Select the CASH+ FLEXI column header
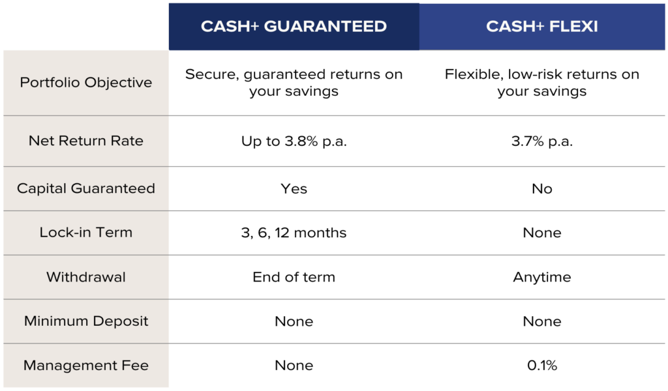The height and width of the screenshot is (391, 668). (542, 26)
